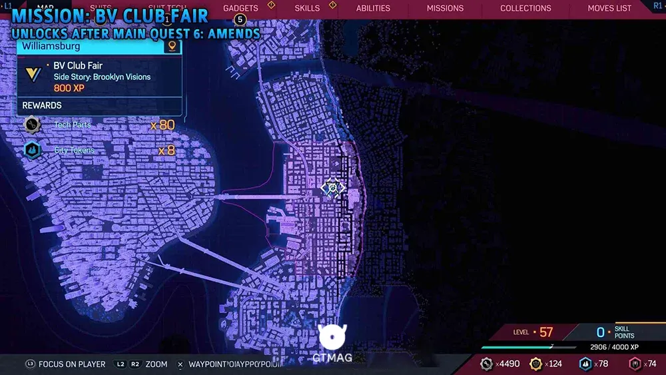Click the X waypoint button icon

(180, 364)
